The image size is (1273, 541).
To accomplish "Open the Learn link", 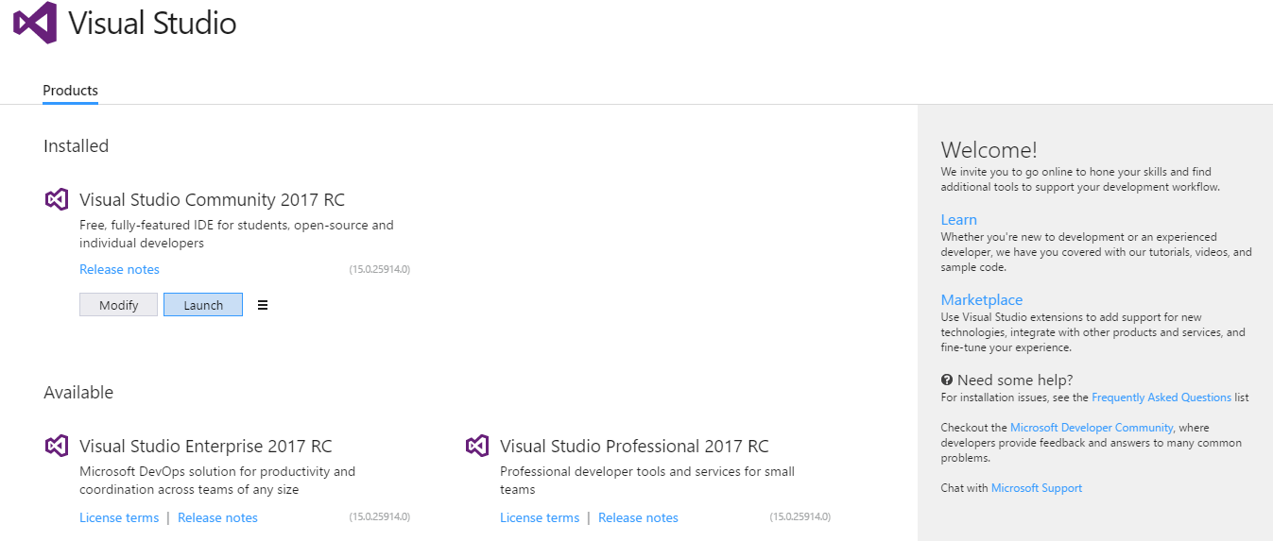I will pyautogui.click(x=959, y=220).
